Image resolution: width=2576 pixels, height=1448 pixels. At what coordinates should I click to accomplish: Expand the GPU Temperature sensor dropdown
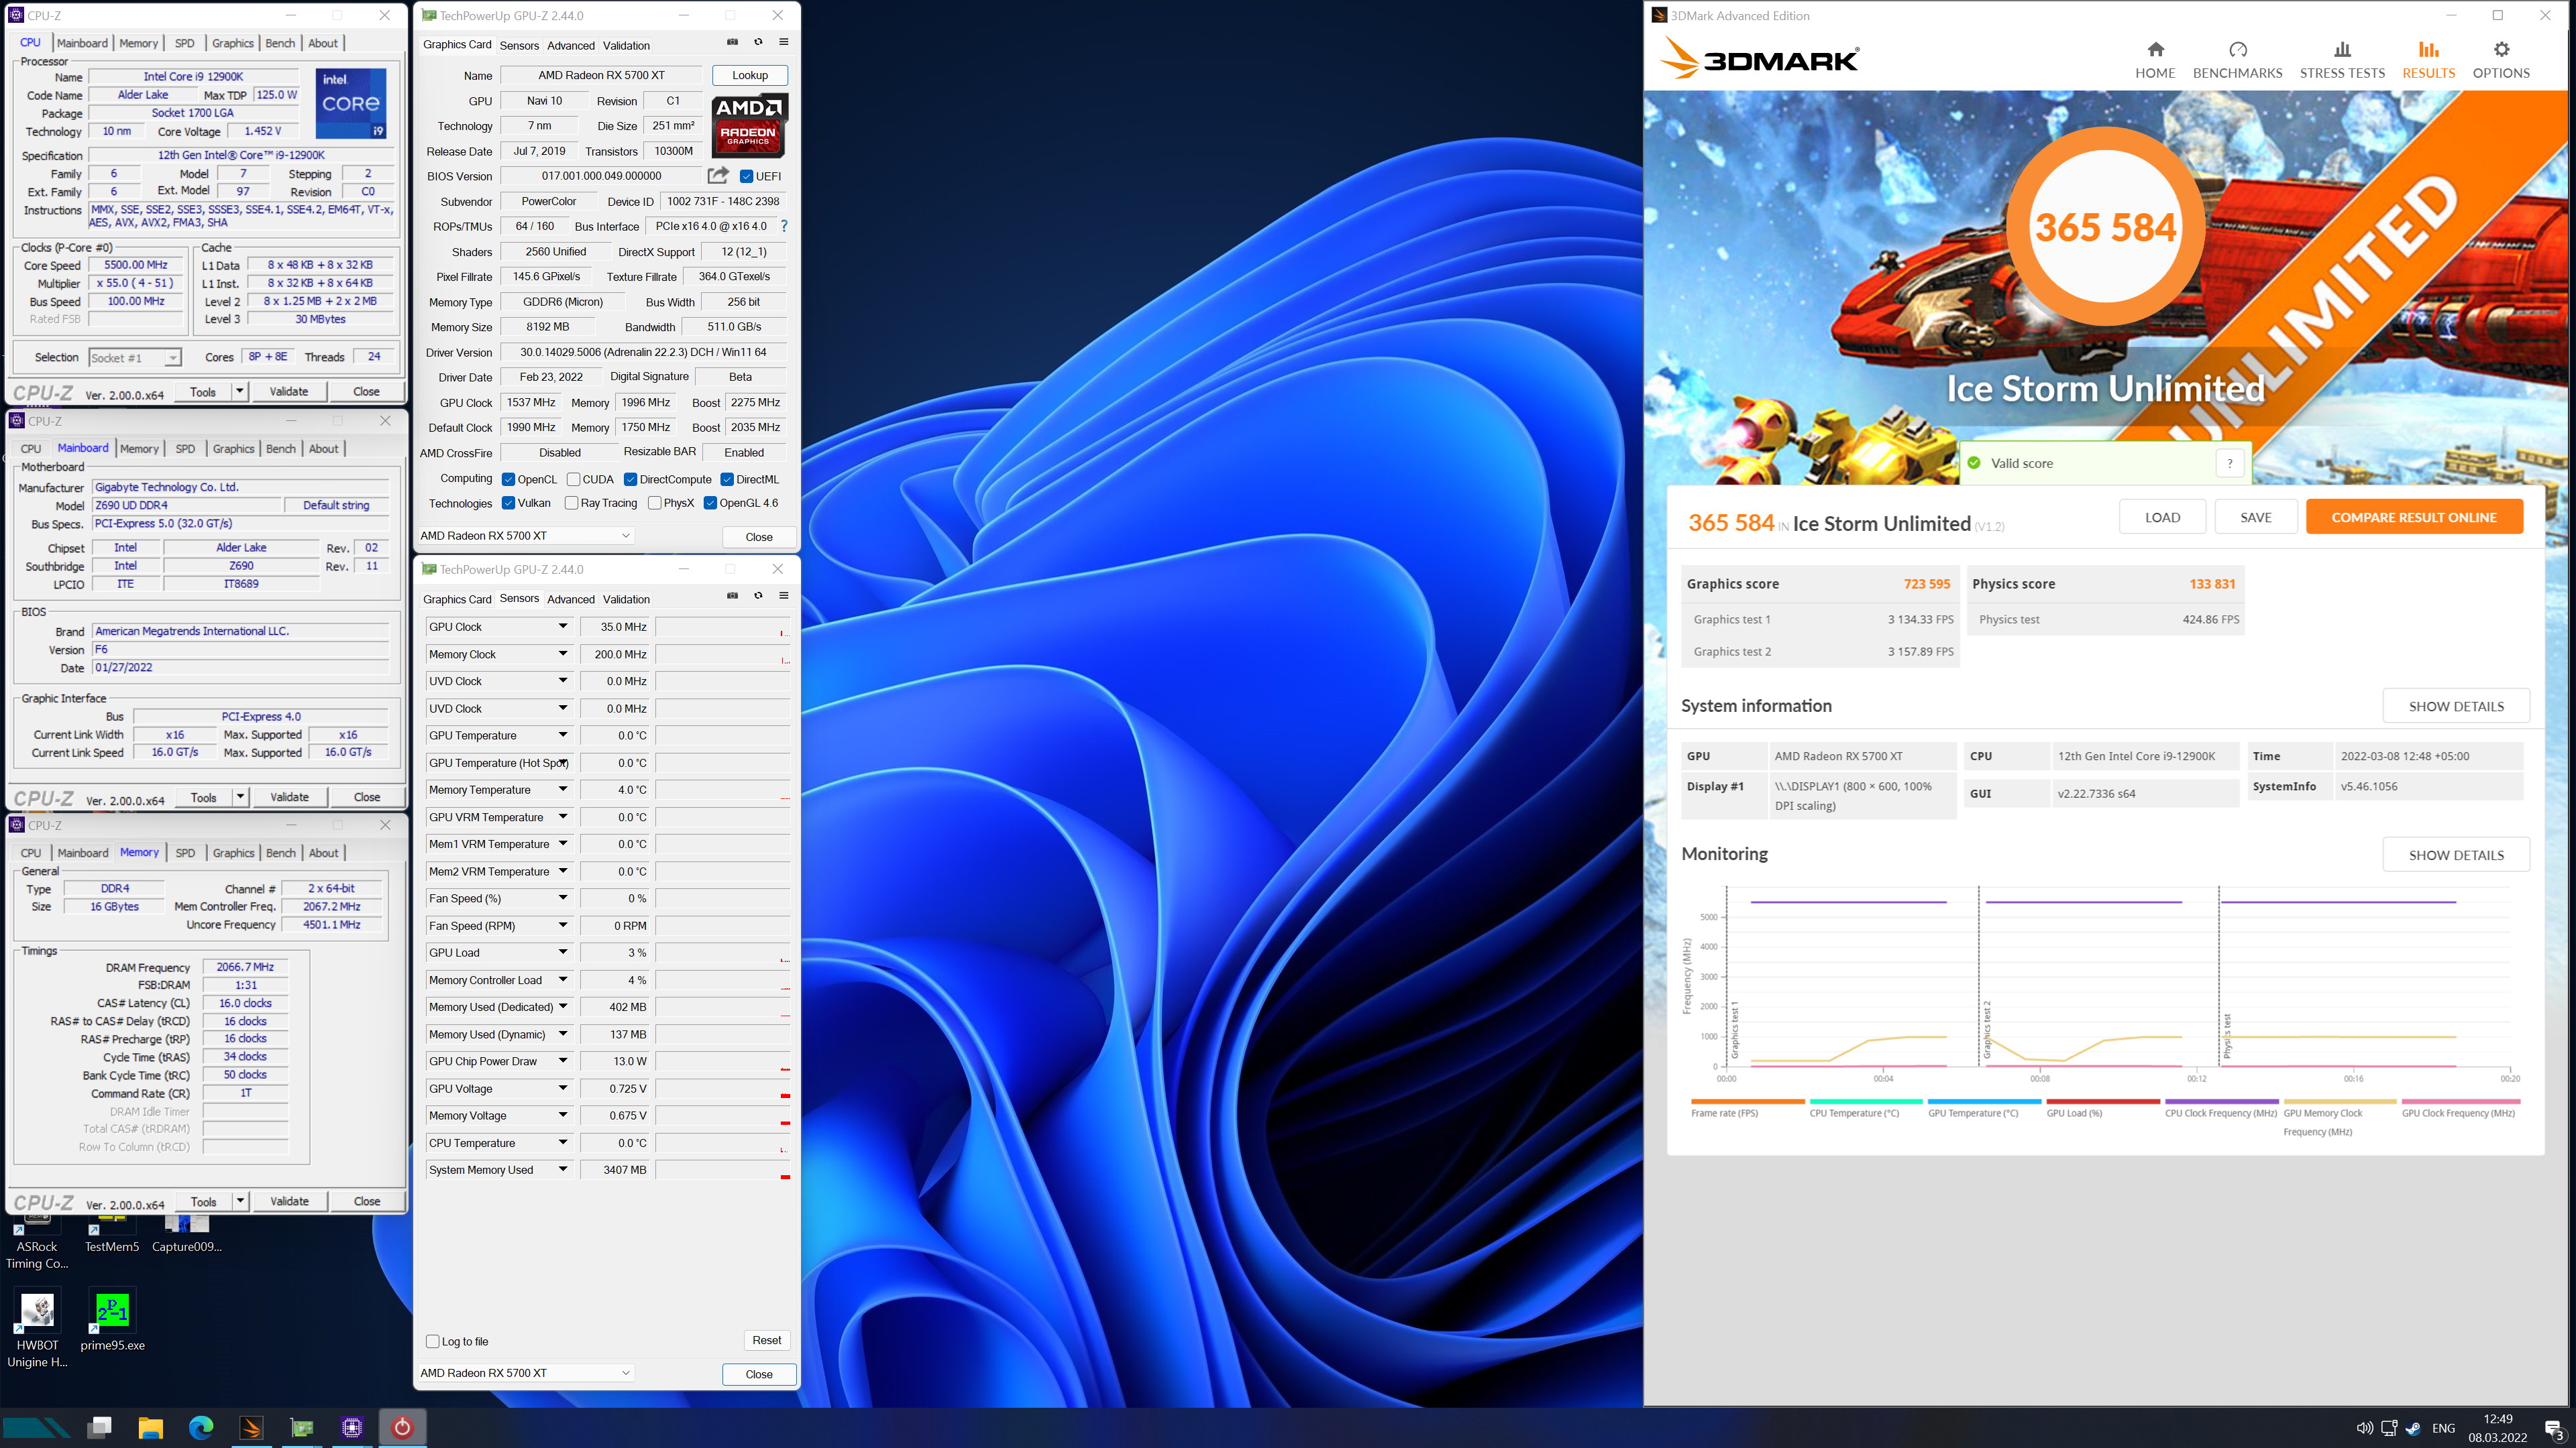(563, 735)
